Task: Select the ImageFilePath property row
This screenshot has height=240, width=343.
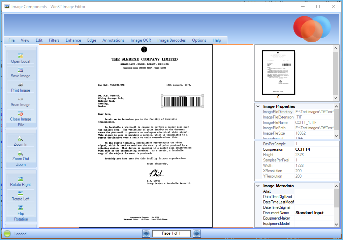Action: [x=297, y=128]
